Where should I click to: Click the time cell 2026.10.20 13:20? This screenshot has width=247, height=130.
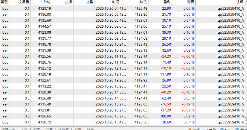click(111, 86)
